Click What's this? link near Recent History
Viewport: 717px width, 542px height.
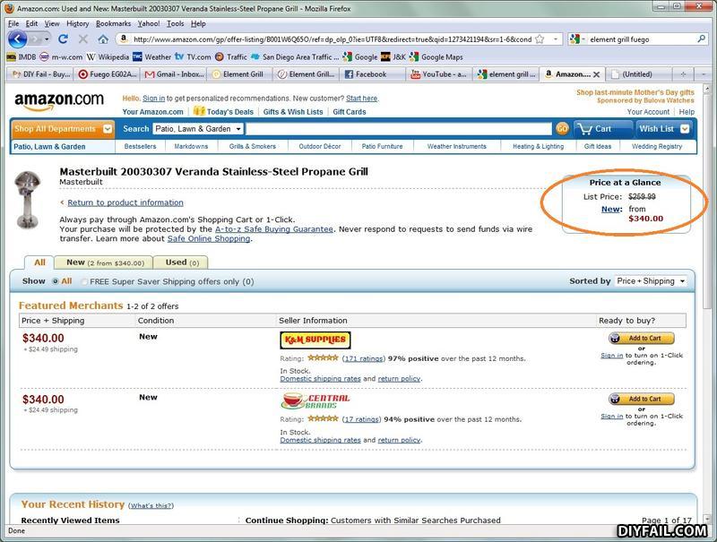coord(151,505)
